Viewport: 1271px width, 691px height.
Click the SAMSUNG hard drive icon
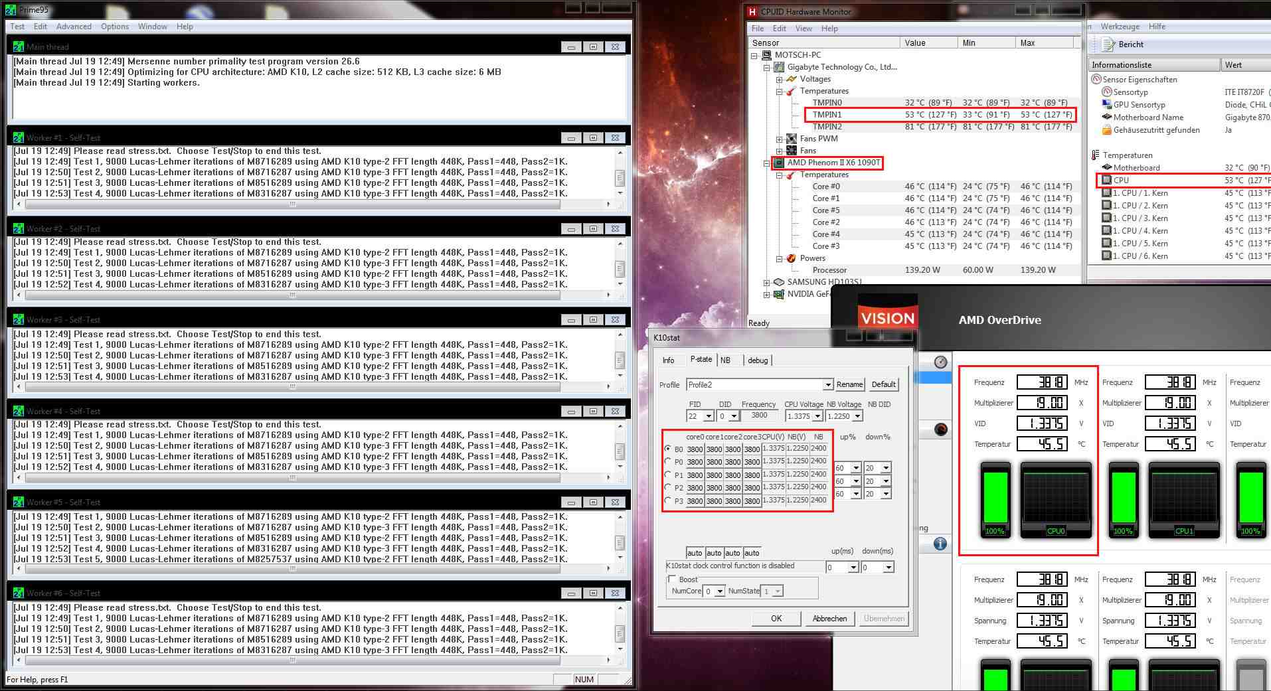click(x=780, y=282)
